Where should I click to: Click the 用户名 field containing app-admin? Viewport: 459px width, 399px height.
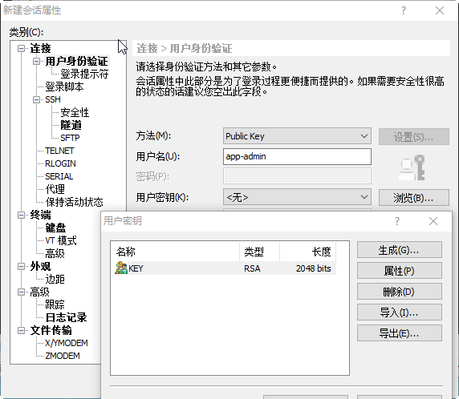pyautogui.click(x=297, y=157)
